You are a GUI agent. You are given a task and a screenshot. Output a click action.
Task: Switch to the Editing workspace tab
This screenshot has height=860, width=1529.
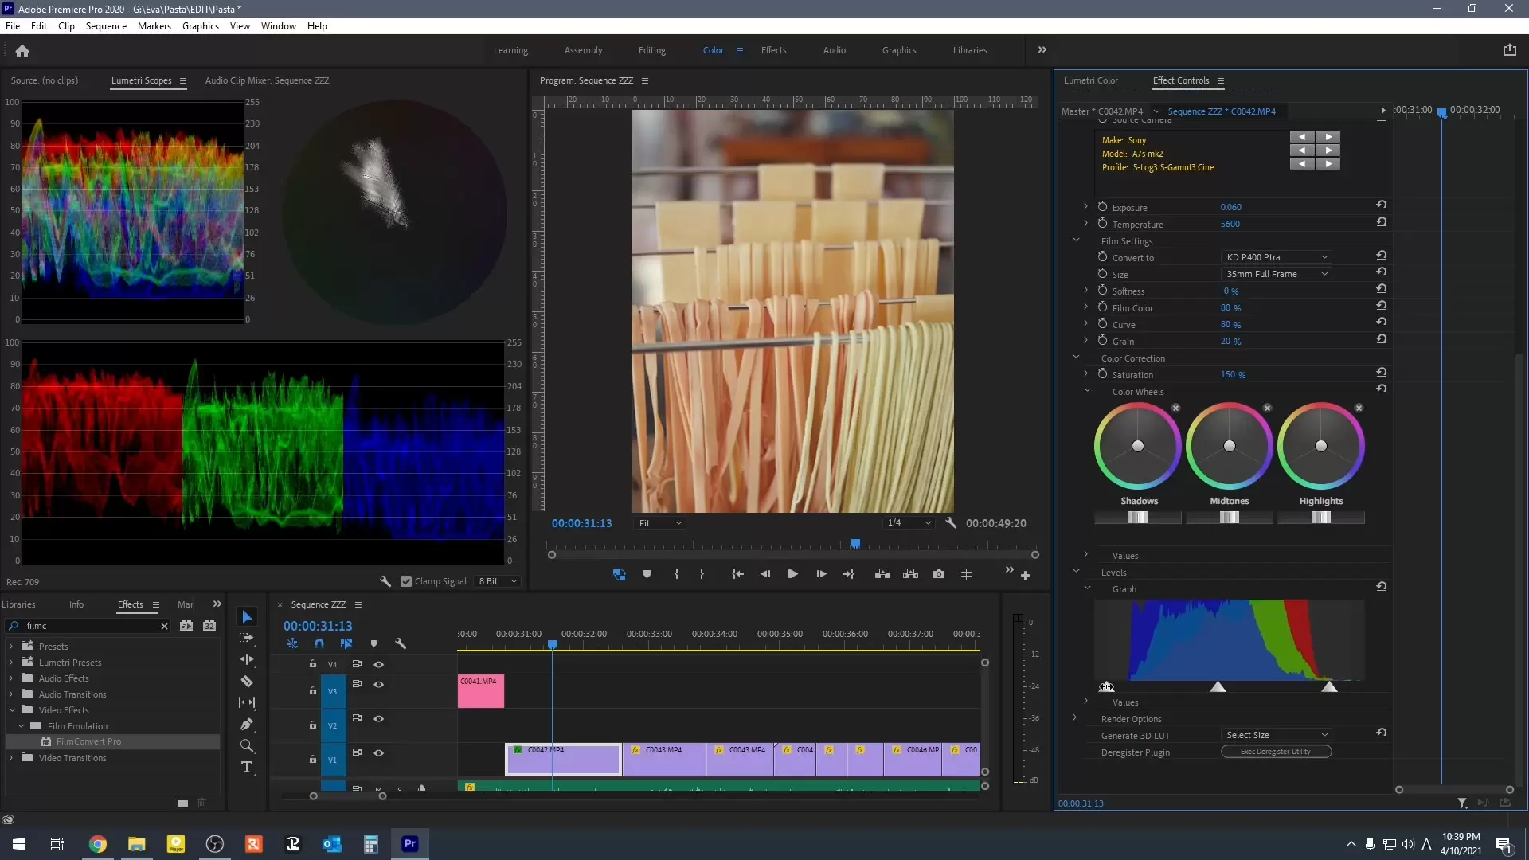coord(651,50)
